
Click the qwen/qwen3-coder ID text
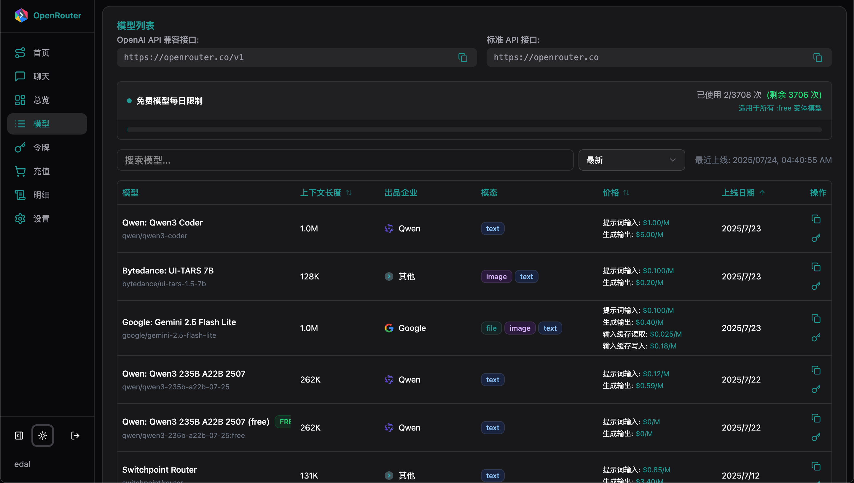(155, 236)
